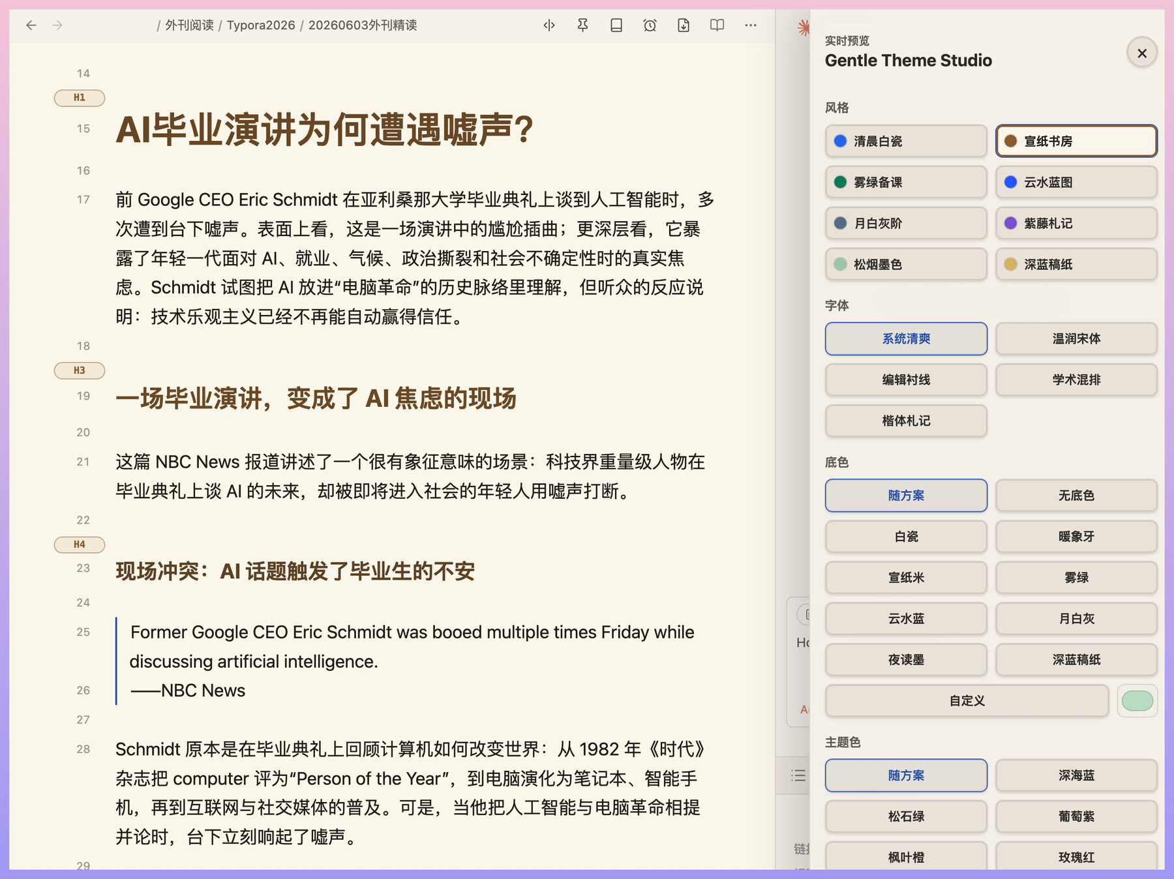1174x879 pixels.
Task: Pick the 楷体札记 font
Action: [x=906, y=421]
